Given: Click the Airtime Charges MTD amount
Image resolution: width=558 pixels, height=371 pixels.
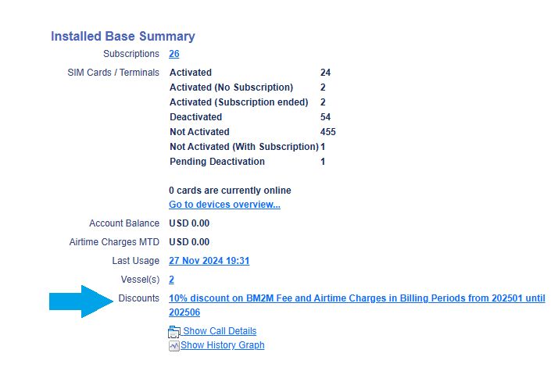Looking at the screenshot, I should click(189, 242).
